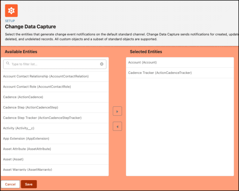Image resolution: width=239 pixels, height=191 pixels.
Task: Select Account Contact Relationship entity
Action: pyautogui.click(x=46, y=76)
